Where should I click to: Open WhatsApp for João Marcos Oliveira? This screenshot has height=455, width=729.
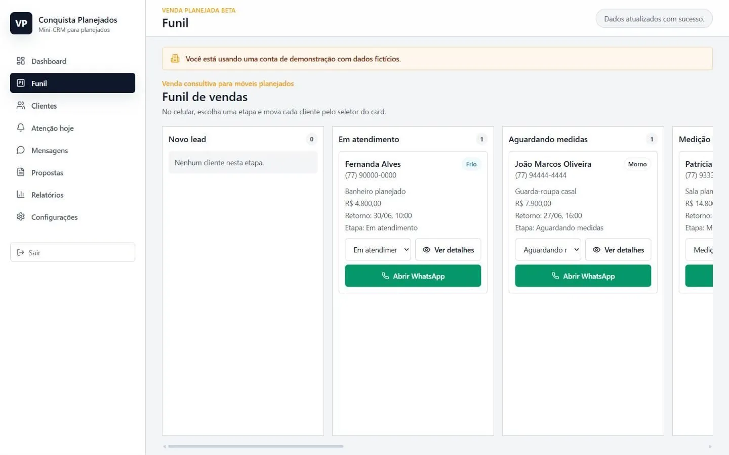click(x=583, y=276)
